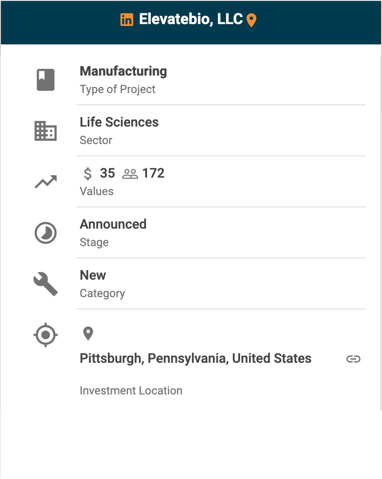The image size is (382, 479).
Task: Click the Announced stage entry
Action: tap(113, 224)
